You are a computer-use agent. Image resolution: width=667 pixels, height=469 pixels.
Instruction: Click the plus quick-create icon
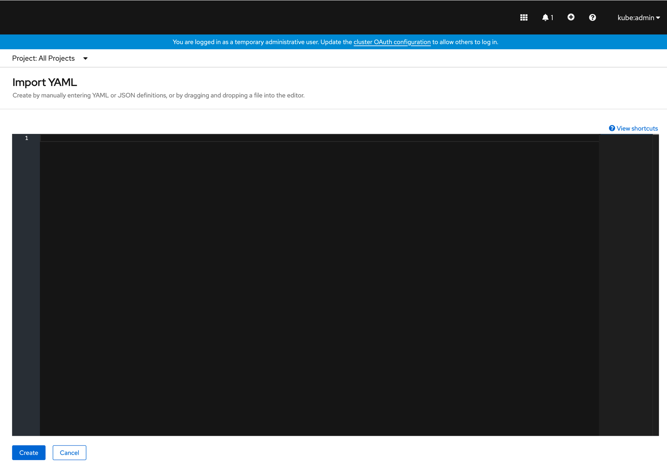coord(571,17)
